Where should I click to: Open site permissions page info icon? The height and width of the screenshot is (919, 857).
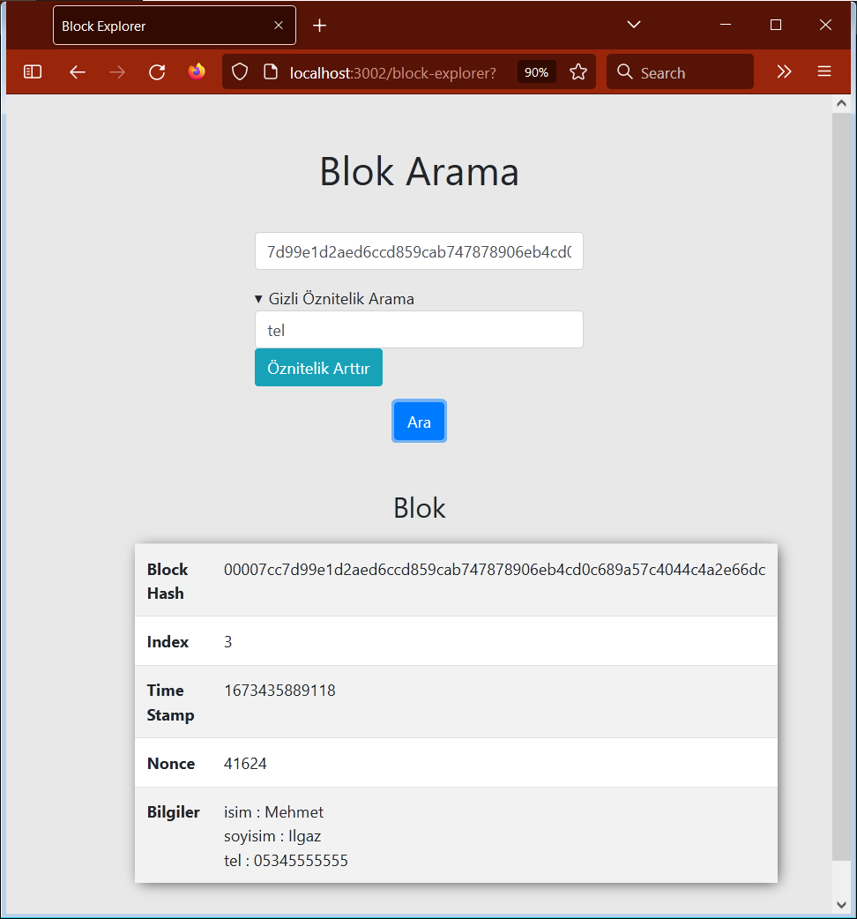coord(271,72)
